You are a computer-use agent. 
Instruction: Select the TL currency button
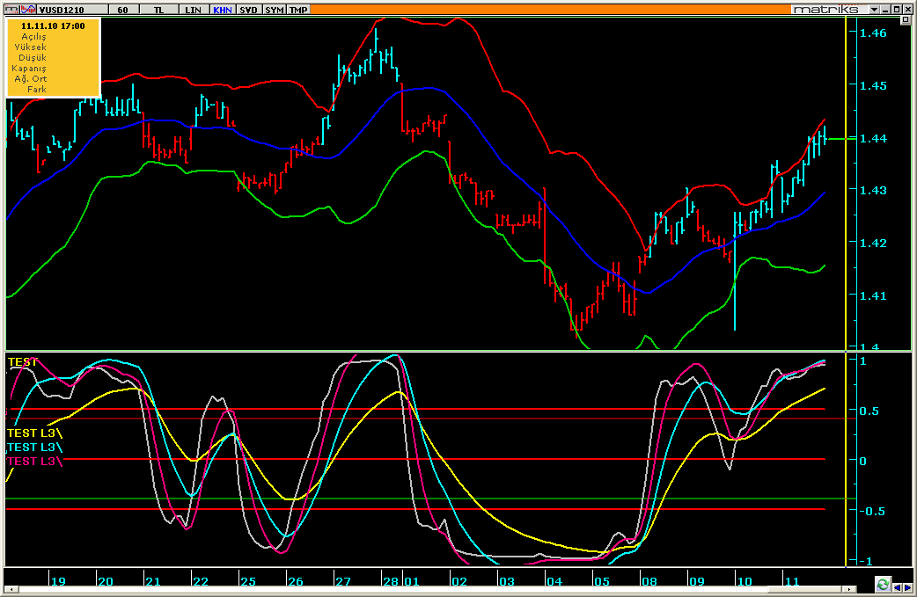point(158,9)
